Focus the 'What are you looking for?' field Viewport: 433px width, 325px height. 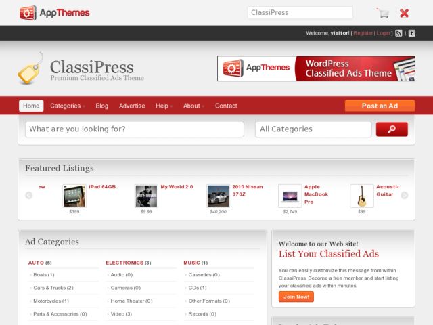point(135,129)
